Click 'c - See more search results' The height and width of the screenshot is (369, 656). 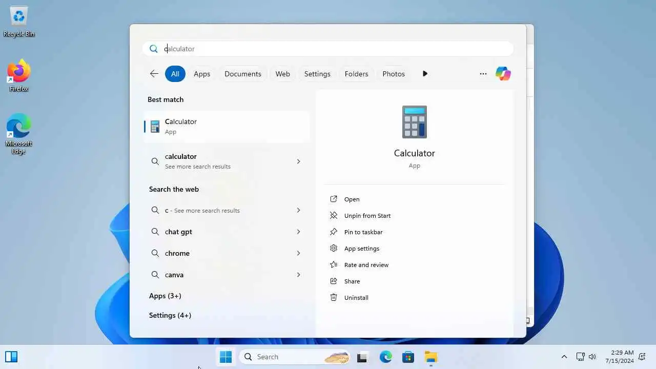(227, 210)
